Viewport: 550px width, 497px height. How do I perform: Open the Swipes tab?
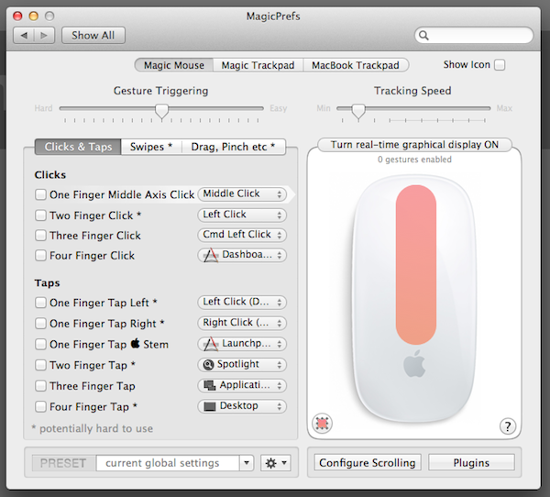[x=151, y=147]
